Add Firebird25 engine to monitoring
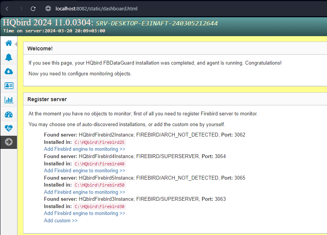Image resolution: width=327 pixels, height=235 pixels. (84, 149)
